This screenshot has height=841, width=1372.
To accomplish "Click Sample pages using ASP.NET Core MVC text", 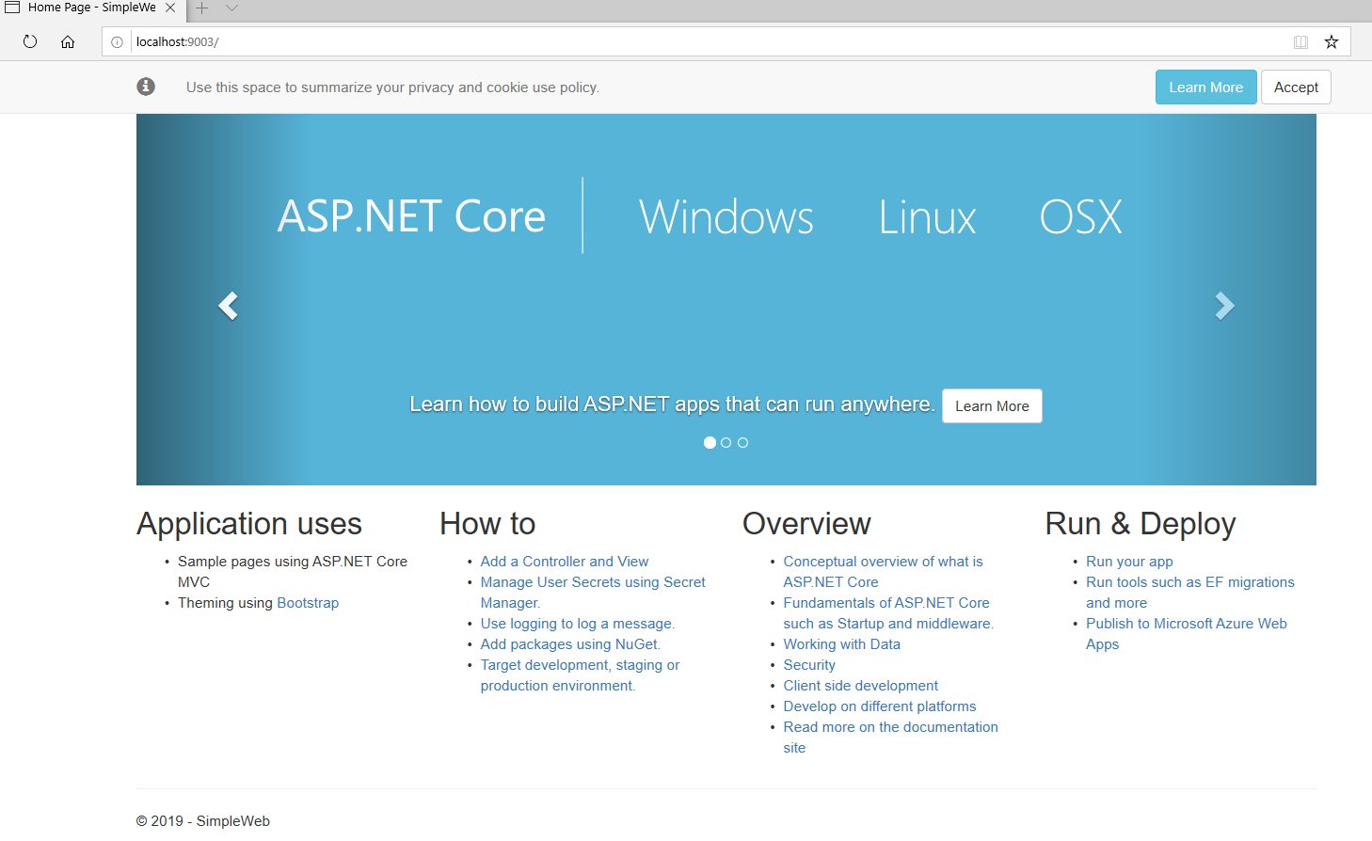I will coord(293,572).
